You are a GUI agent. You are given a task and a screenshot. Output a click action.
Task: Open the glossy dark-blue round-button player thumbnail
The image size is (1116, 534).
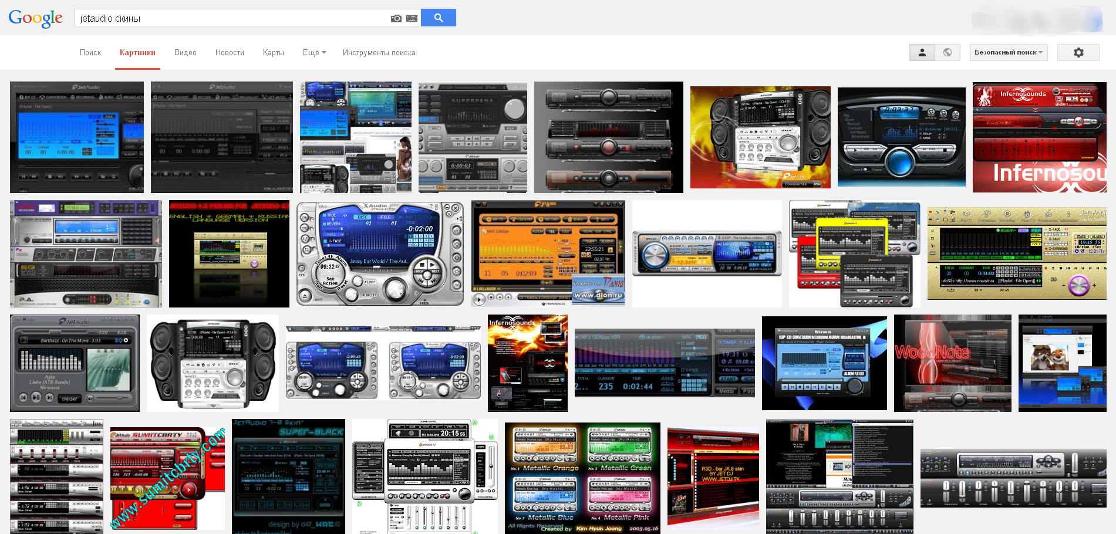pos(902,137)
